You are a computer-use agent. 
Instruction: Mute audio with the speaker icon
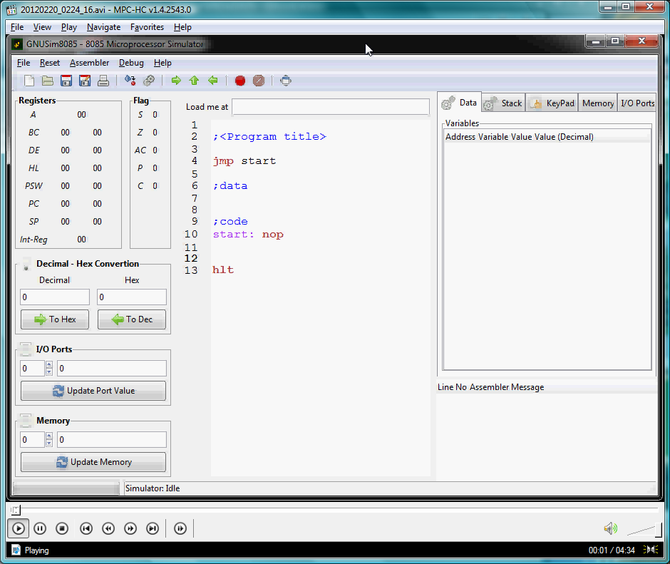[x=611, y=528]
